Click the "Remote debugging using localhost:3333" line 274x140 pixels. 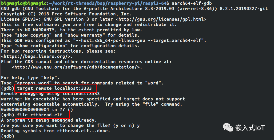click(x=50, y=94)
